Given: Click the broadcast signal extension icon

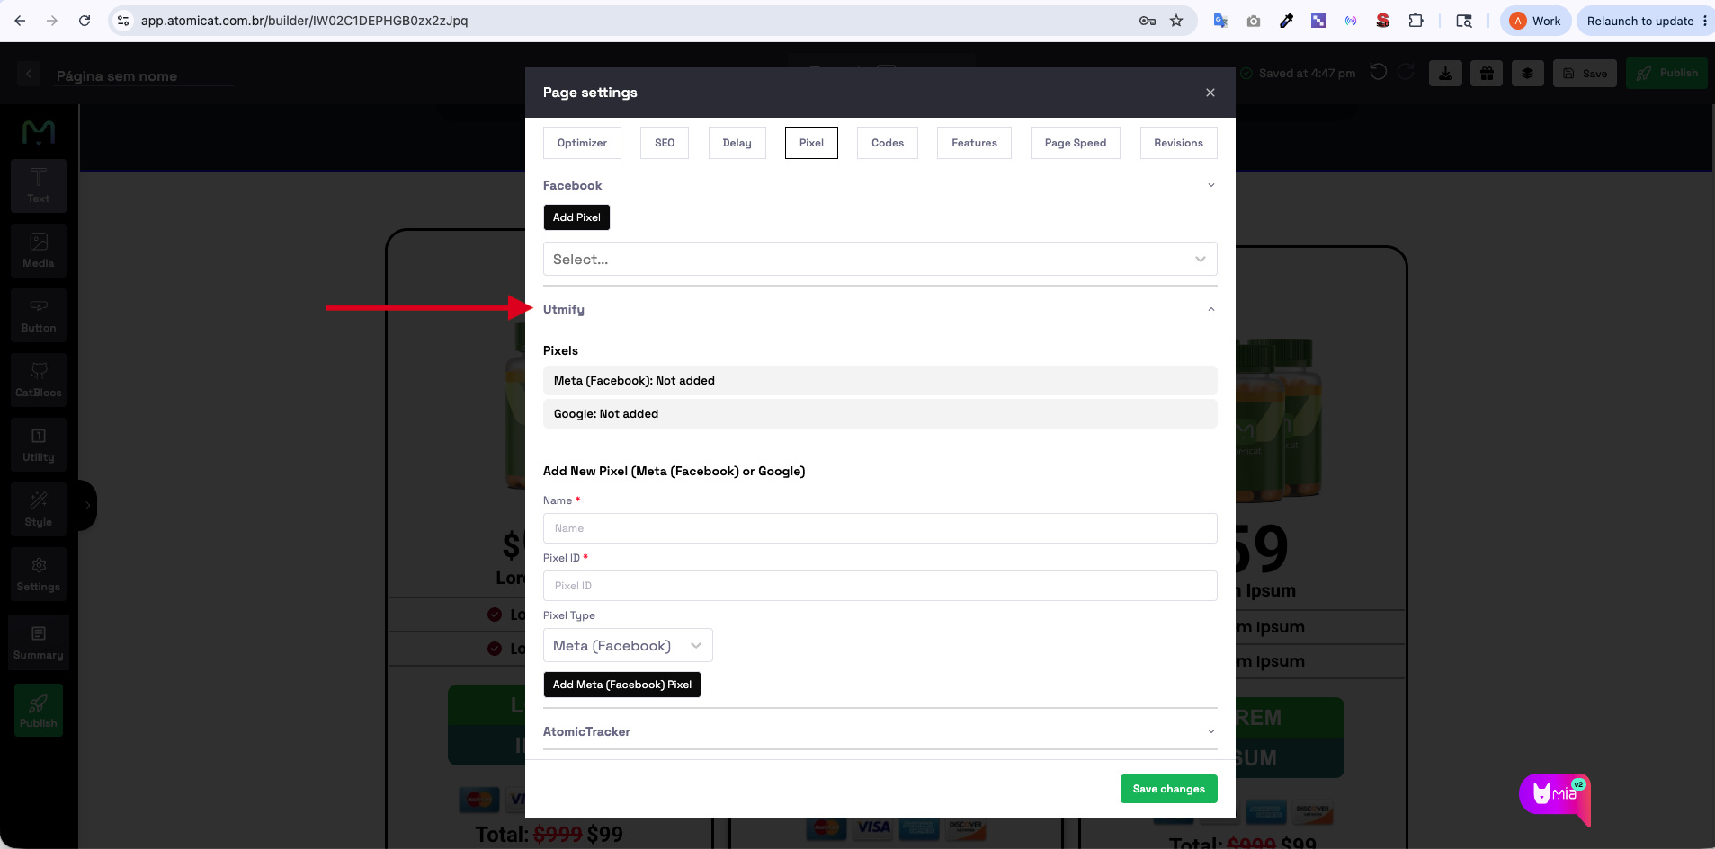Looking at the screenshot, I should (1351, 21).
